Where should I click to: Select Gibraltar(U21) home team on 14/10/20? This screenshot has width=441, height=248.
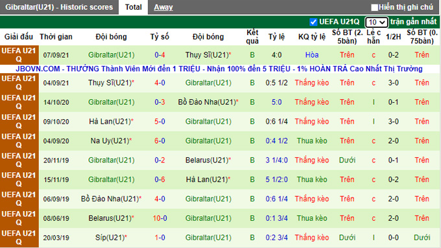112,102
